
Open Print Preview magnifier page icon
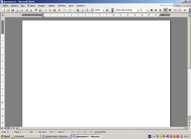31,10
